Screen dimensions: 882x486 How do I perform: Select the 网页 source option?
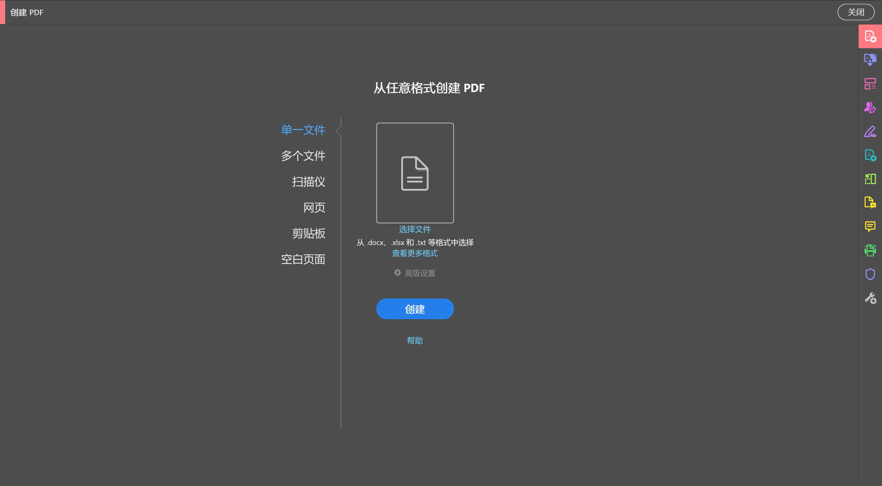pos(314,207)
